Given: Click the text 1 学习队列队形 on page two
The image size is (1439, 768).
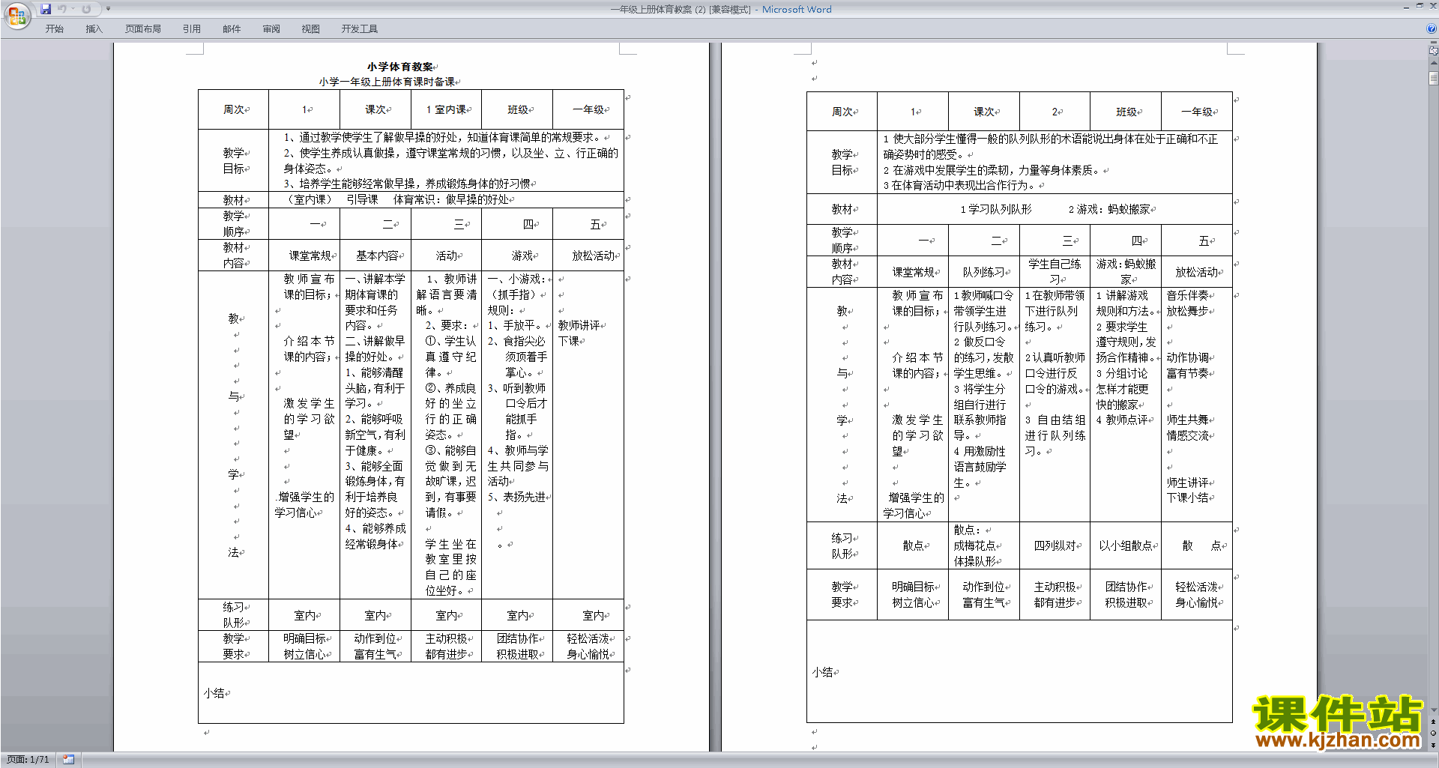Looking at the screenshot, I should (x=996, y=209).
